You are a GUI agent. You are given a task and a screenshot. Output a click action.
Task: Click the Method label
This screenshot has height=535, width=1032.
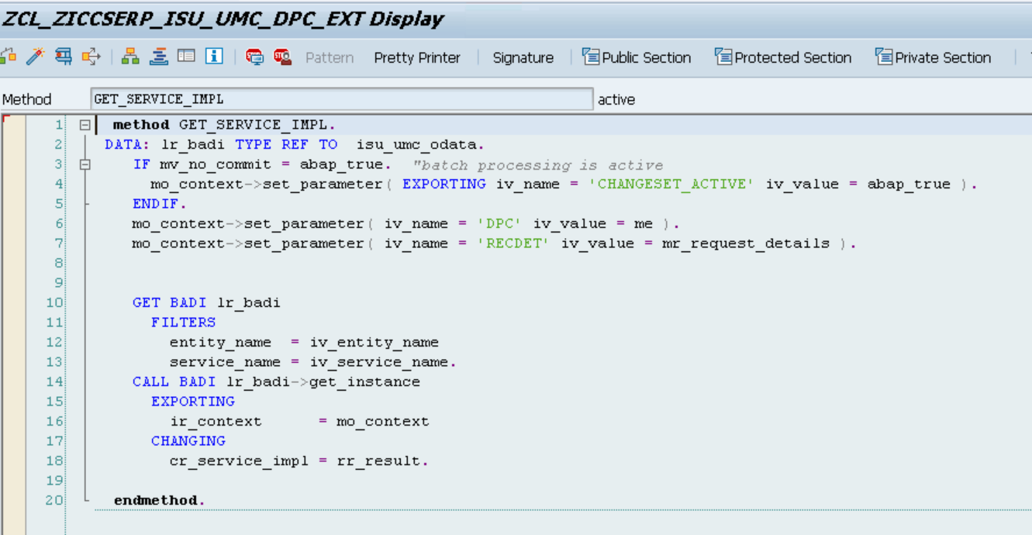(x=26, y=100)
